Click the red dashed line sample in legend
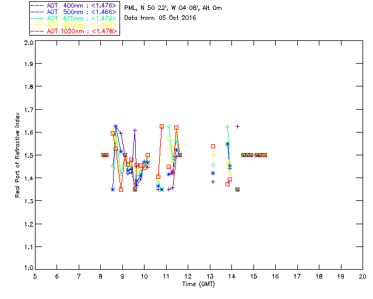The image size is (373, 299). tap(37, 31)
